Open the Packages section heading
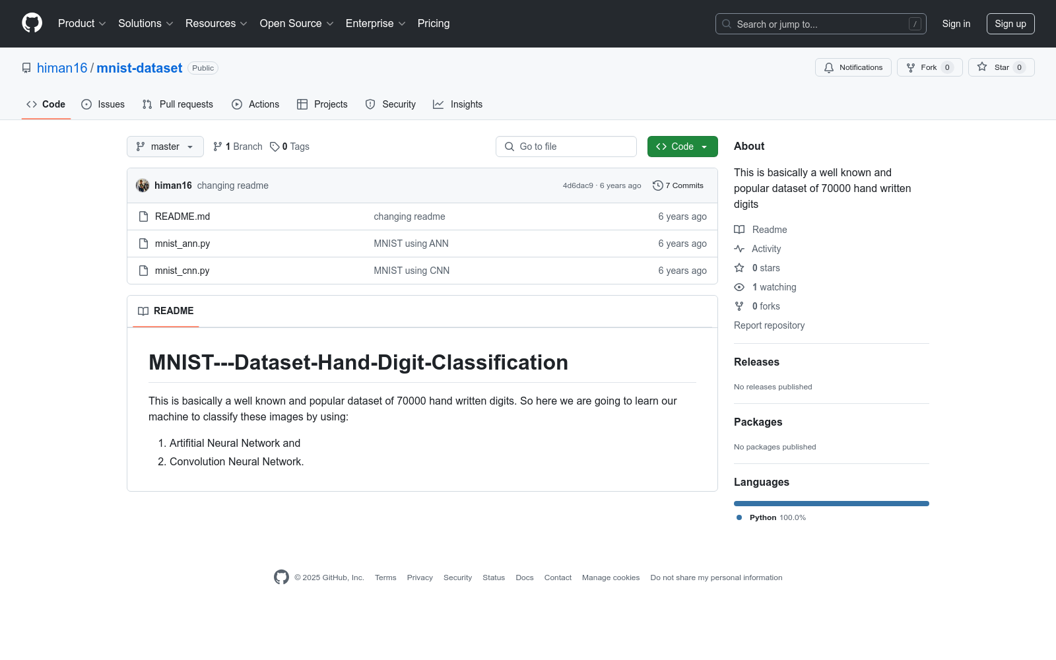 click(x=758, y=422)
